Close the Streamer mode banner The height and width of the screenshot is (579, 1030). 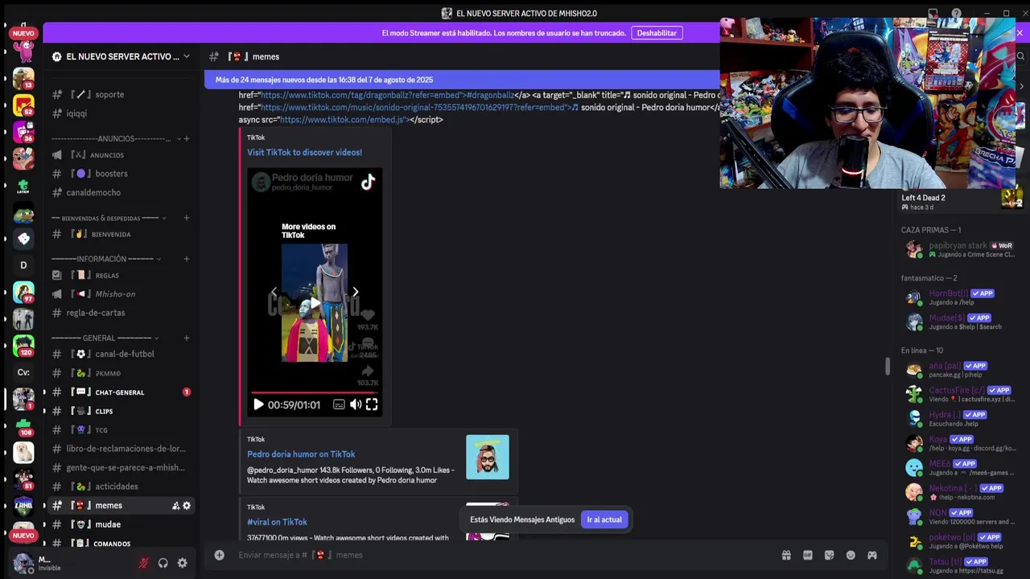pos(1020,33)
